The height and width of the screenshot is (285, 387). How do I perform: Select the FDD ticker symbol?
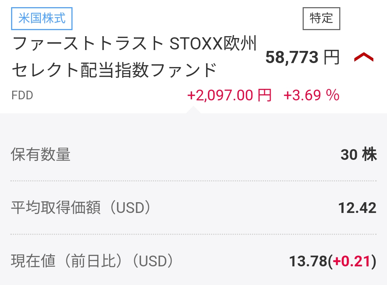coord(22,96)
